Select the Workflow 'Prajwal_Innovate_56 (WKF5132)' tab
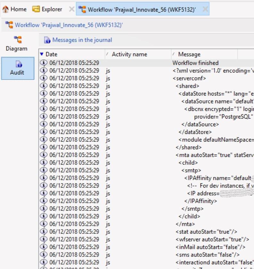Viewport: 254px width, 269px height. click(142, 9)
